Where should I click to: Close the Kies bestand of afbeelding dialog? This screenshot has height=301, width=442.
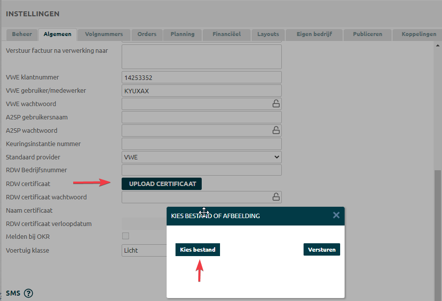336,215
